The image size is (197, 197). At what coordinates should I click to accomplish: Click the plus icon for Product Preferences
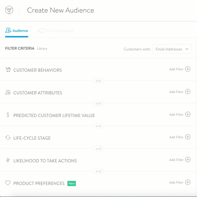click(188, 182)
